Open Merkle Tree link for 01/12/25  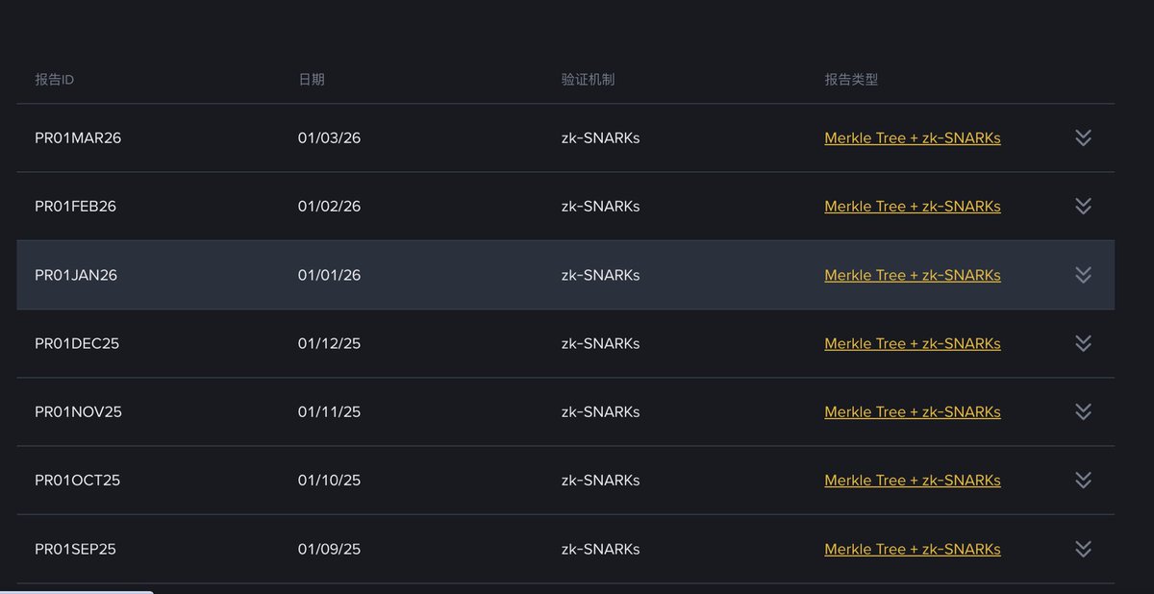click(912, 343)
